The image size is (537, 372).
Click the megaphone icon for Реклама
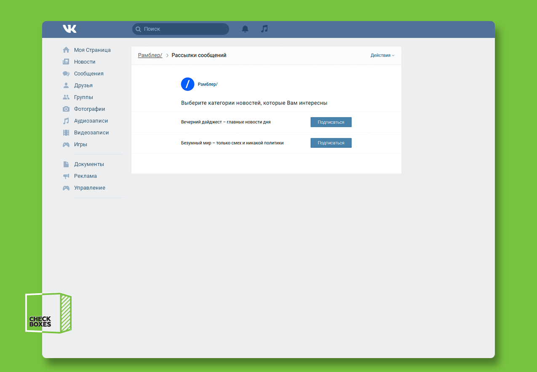66,176
